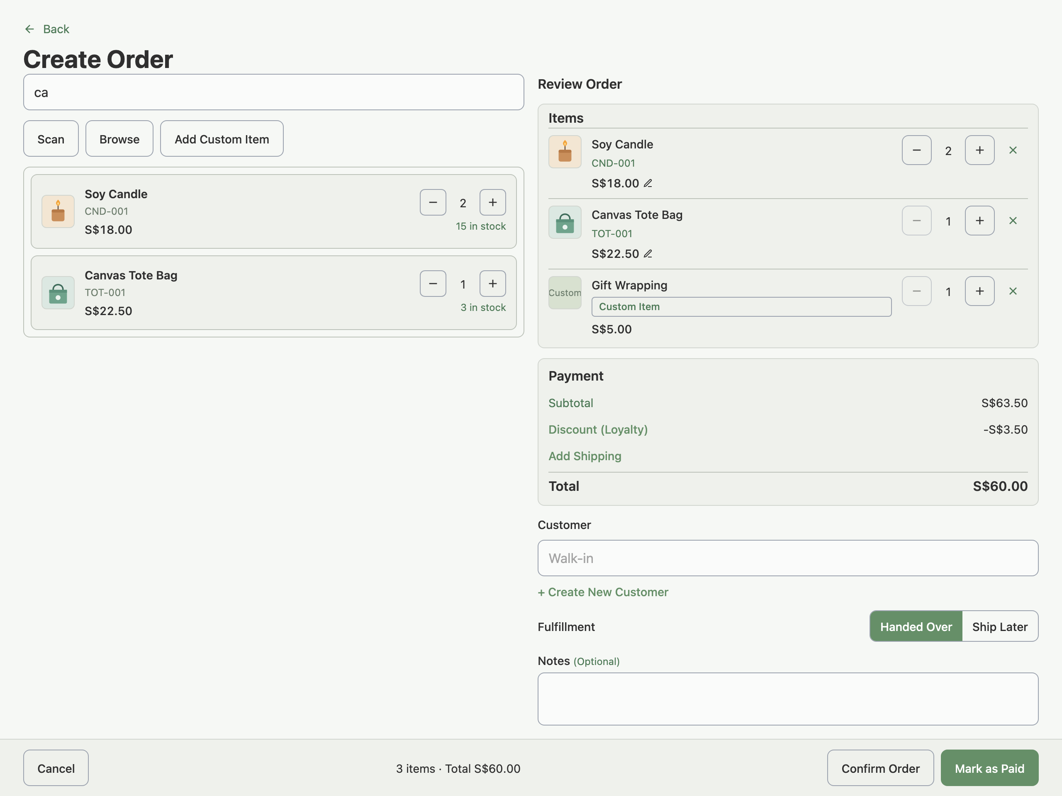The image size is (1062, 796).
Task: Cancel the order
Action: coord(56,768)
